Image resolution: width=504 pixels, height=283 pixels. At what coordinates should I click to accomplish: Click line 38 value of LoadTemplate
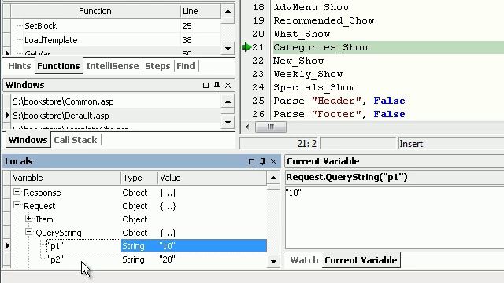coord(187,40)
